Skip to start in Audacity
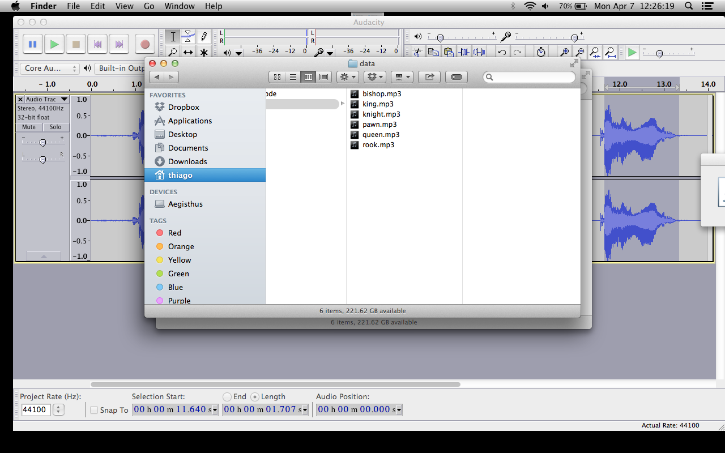Viewport: 725px width, 453px height. tap(97, 44)
